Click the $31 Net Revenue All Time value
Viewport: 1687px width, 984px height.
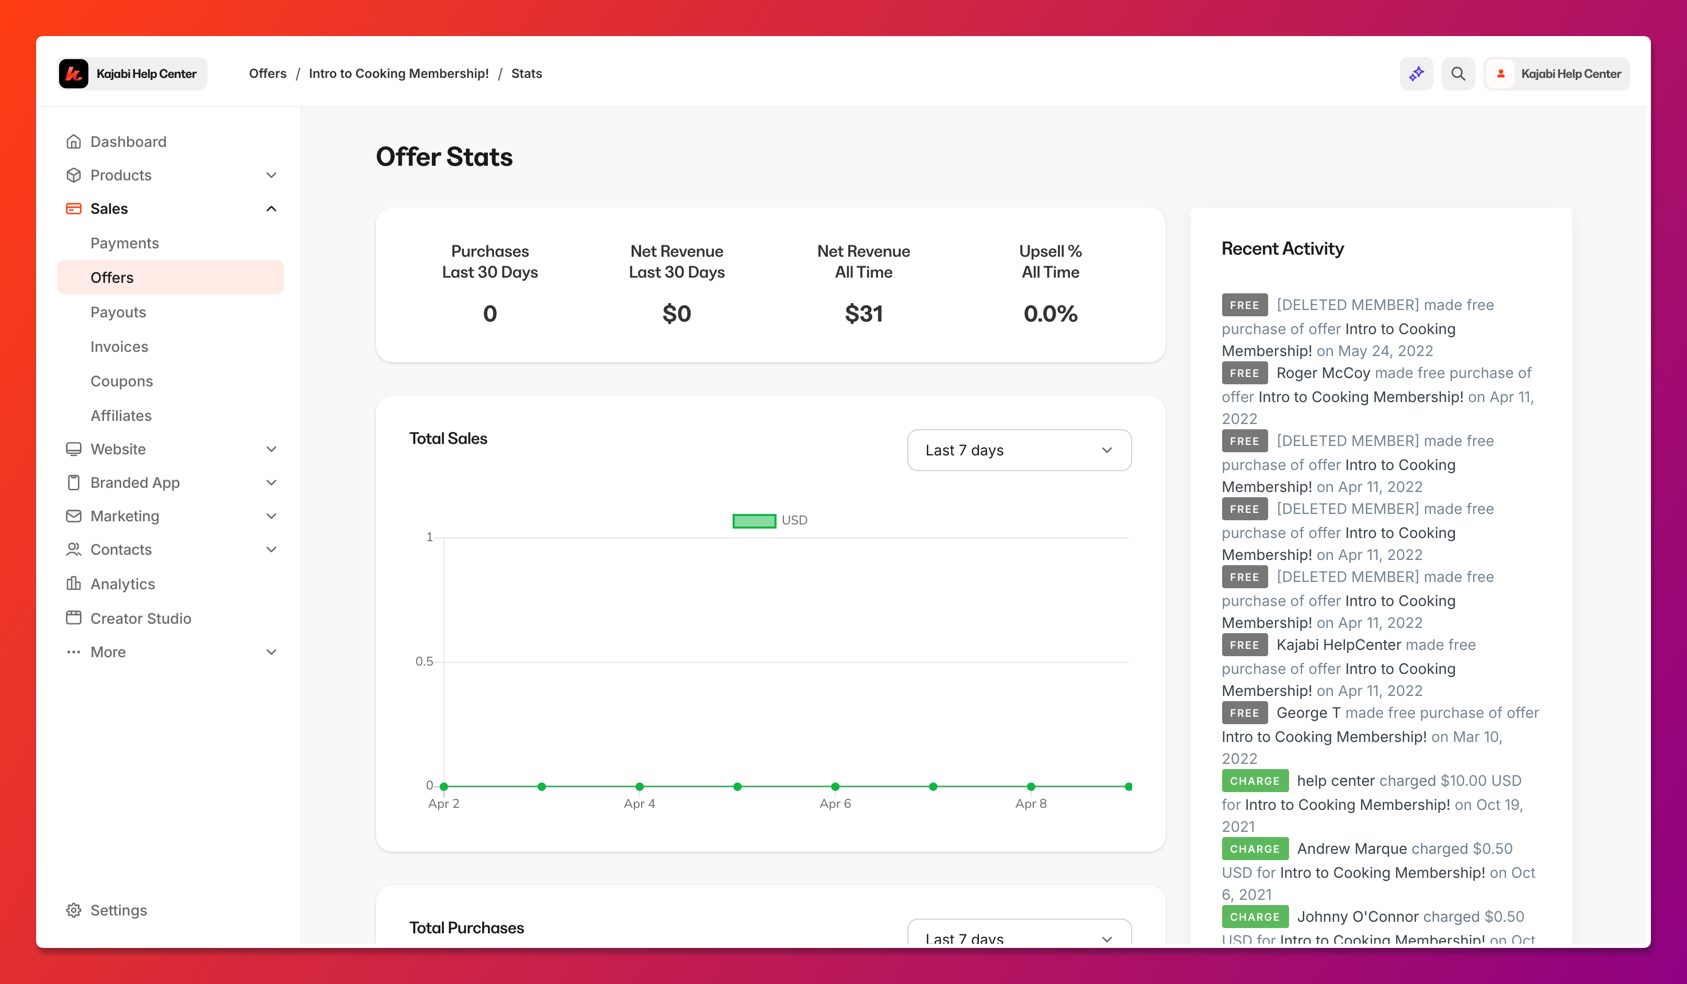(863, 313)
